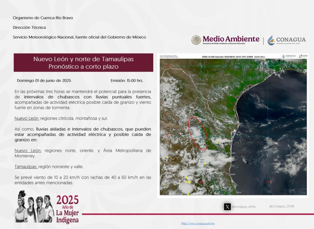
Task: Click the Indigenous women illustration
Action: click(34, 207)
